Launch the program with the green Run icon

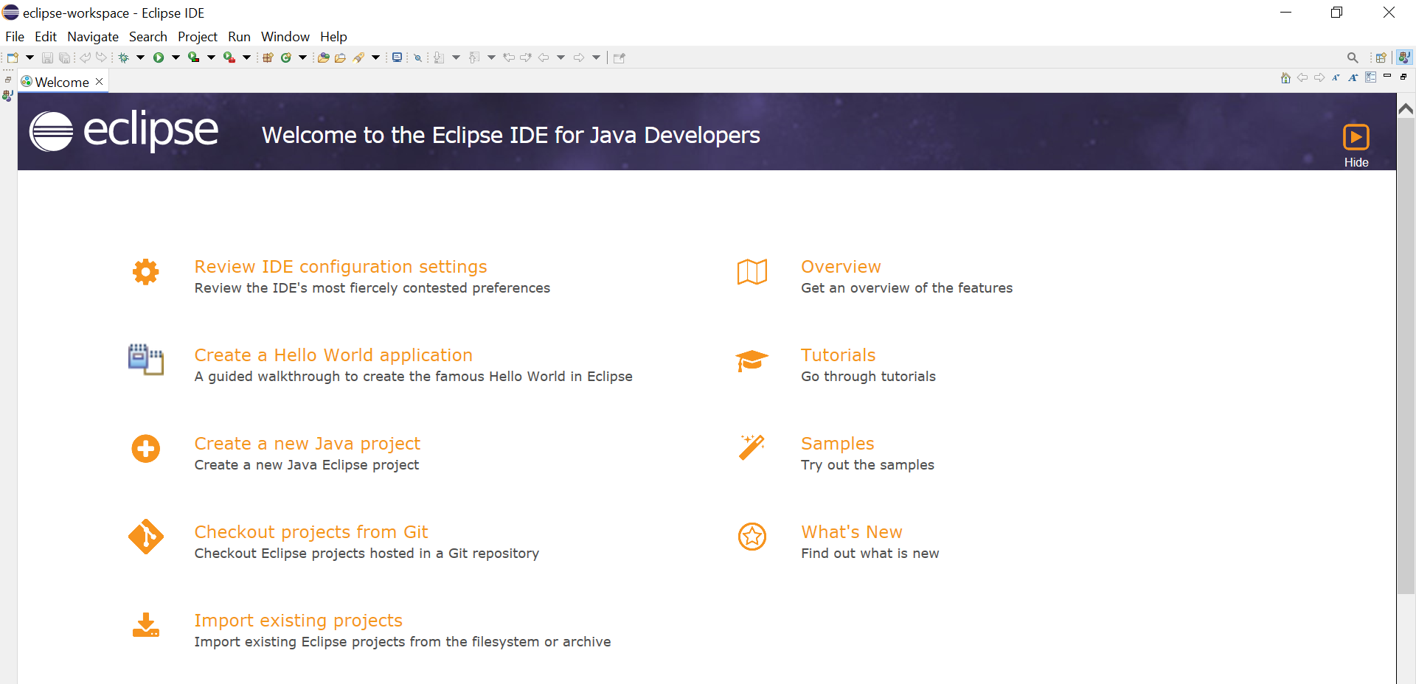[x=159, y=57]
